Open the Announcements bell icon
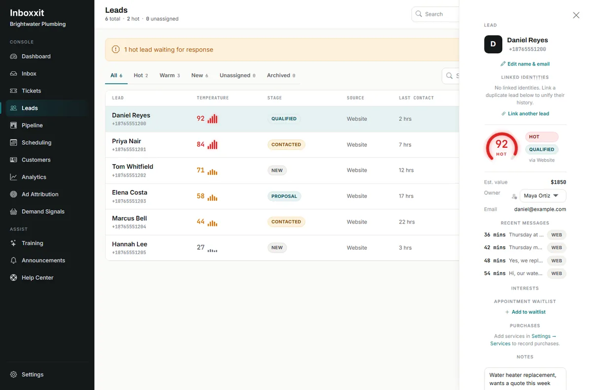This screenshot has height=390, width=591. (x=13, y=260)
